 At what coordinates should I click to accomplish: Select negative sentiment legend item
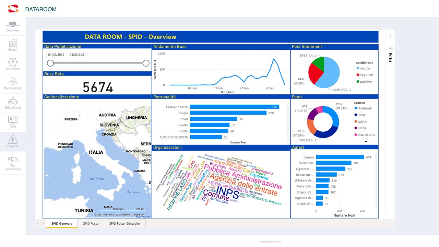(364, 75)
